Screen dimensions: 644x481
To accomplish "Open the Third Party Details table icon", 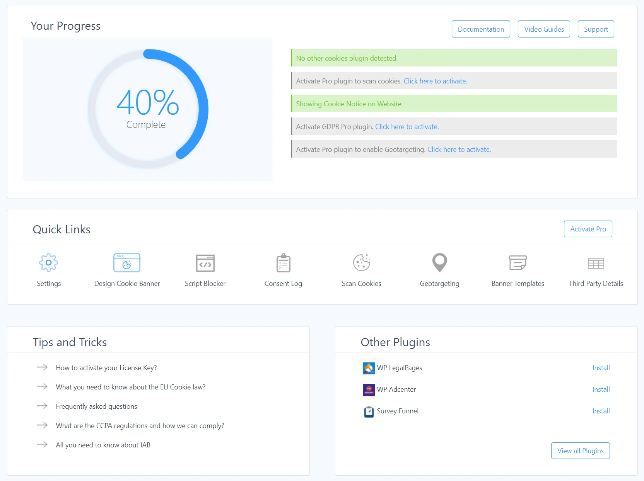I will 596,263.
